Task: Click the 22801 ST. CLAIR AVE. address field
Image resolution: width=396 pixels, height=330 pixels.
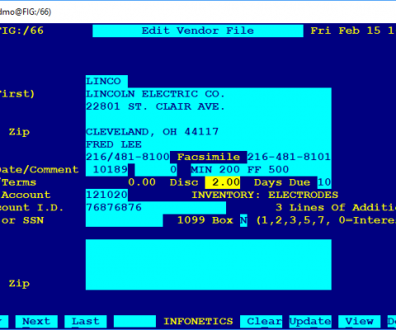Action: pos(209,106)
